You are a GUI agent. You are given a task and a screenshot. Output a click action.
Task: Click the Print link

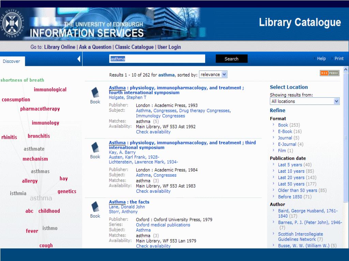point(339,58)
